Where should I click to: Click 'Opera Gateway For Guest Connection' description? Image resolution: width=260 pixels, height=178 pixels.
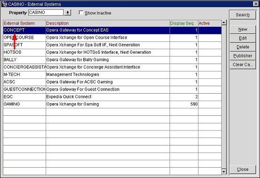pyautogui.click(x=83, y=89)
